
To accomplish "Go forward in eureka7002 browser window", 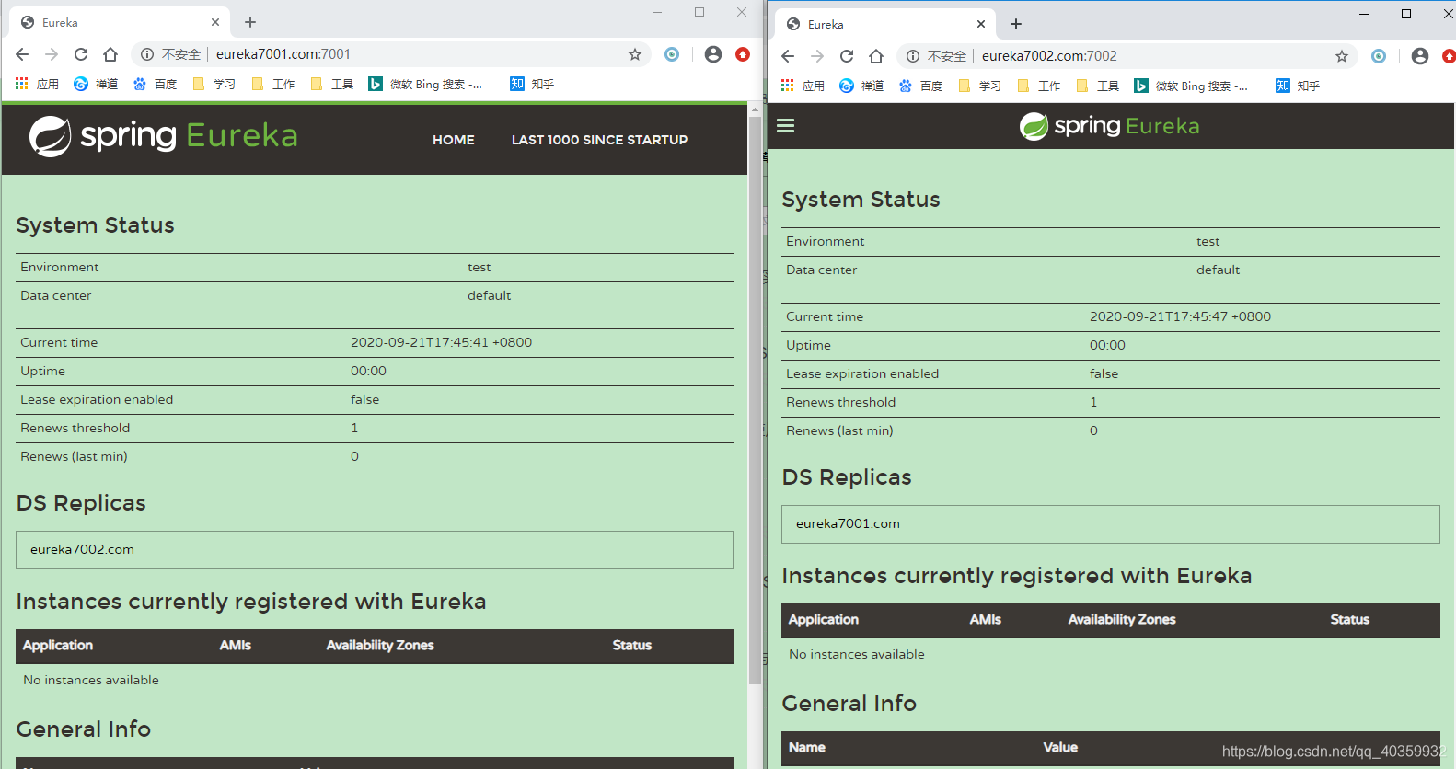I will click(x=817, y=56).
